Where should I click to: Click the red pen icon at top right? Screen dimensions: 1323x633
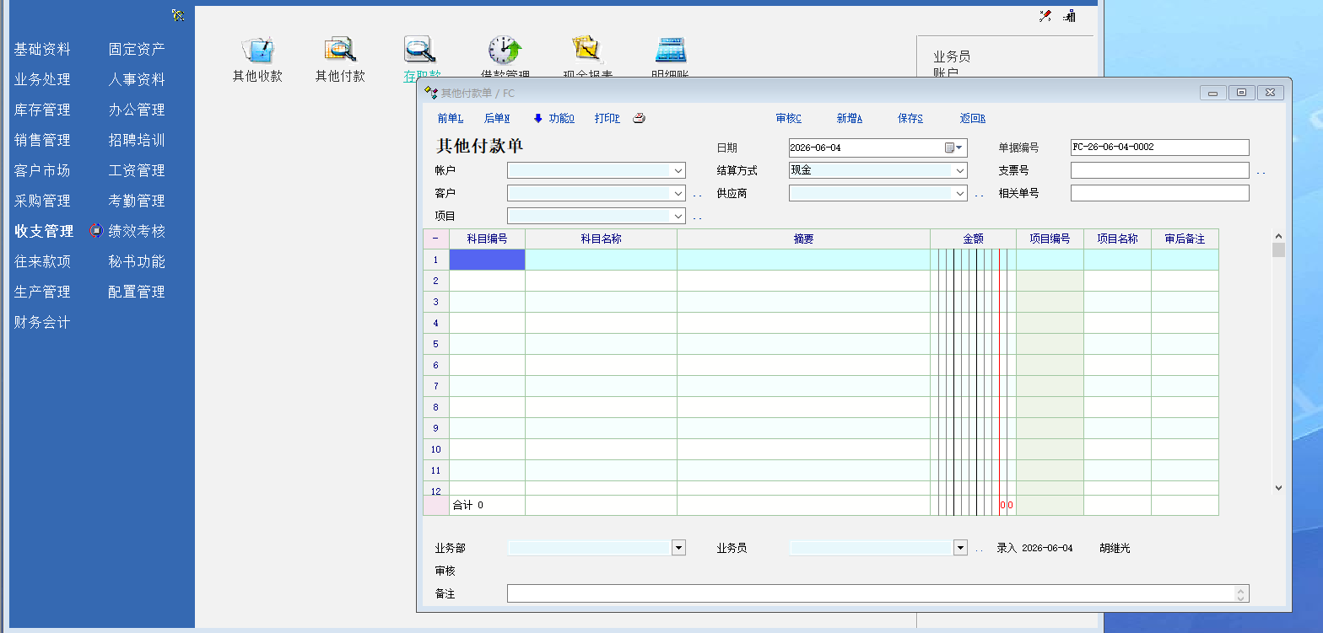(x=1045, y=15)
